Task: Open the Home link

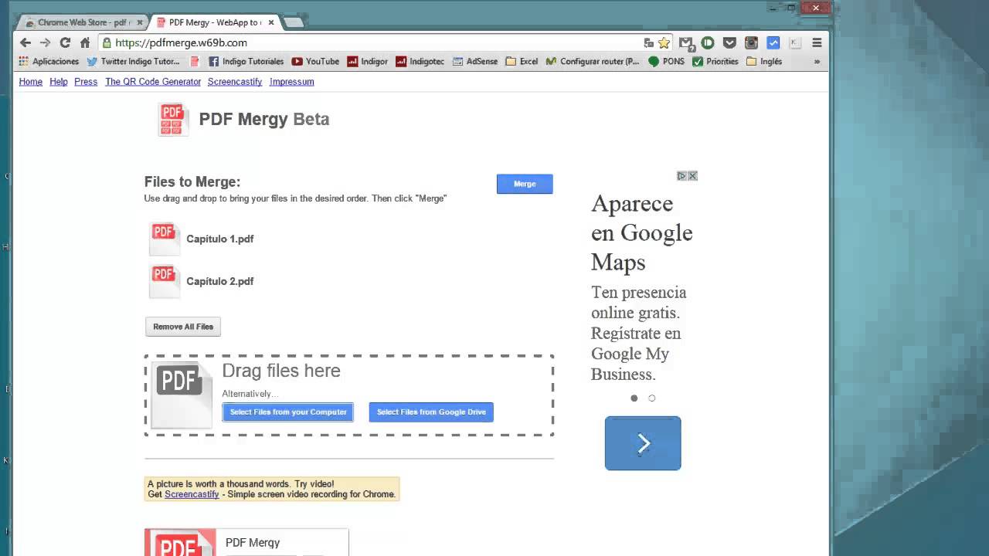Action: (31, 82)
